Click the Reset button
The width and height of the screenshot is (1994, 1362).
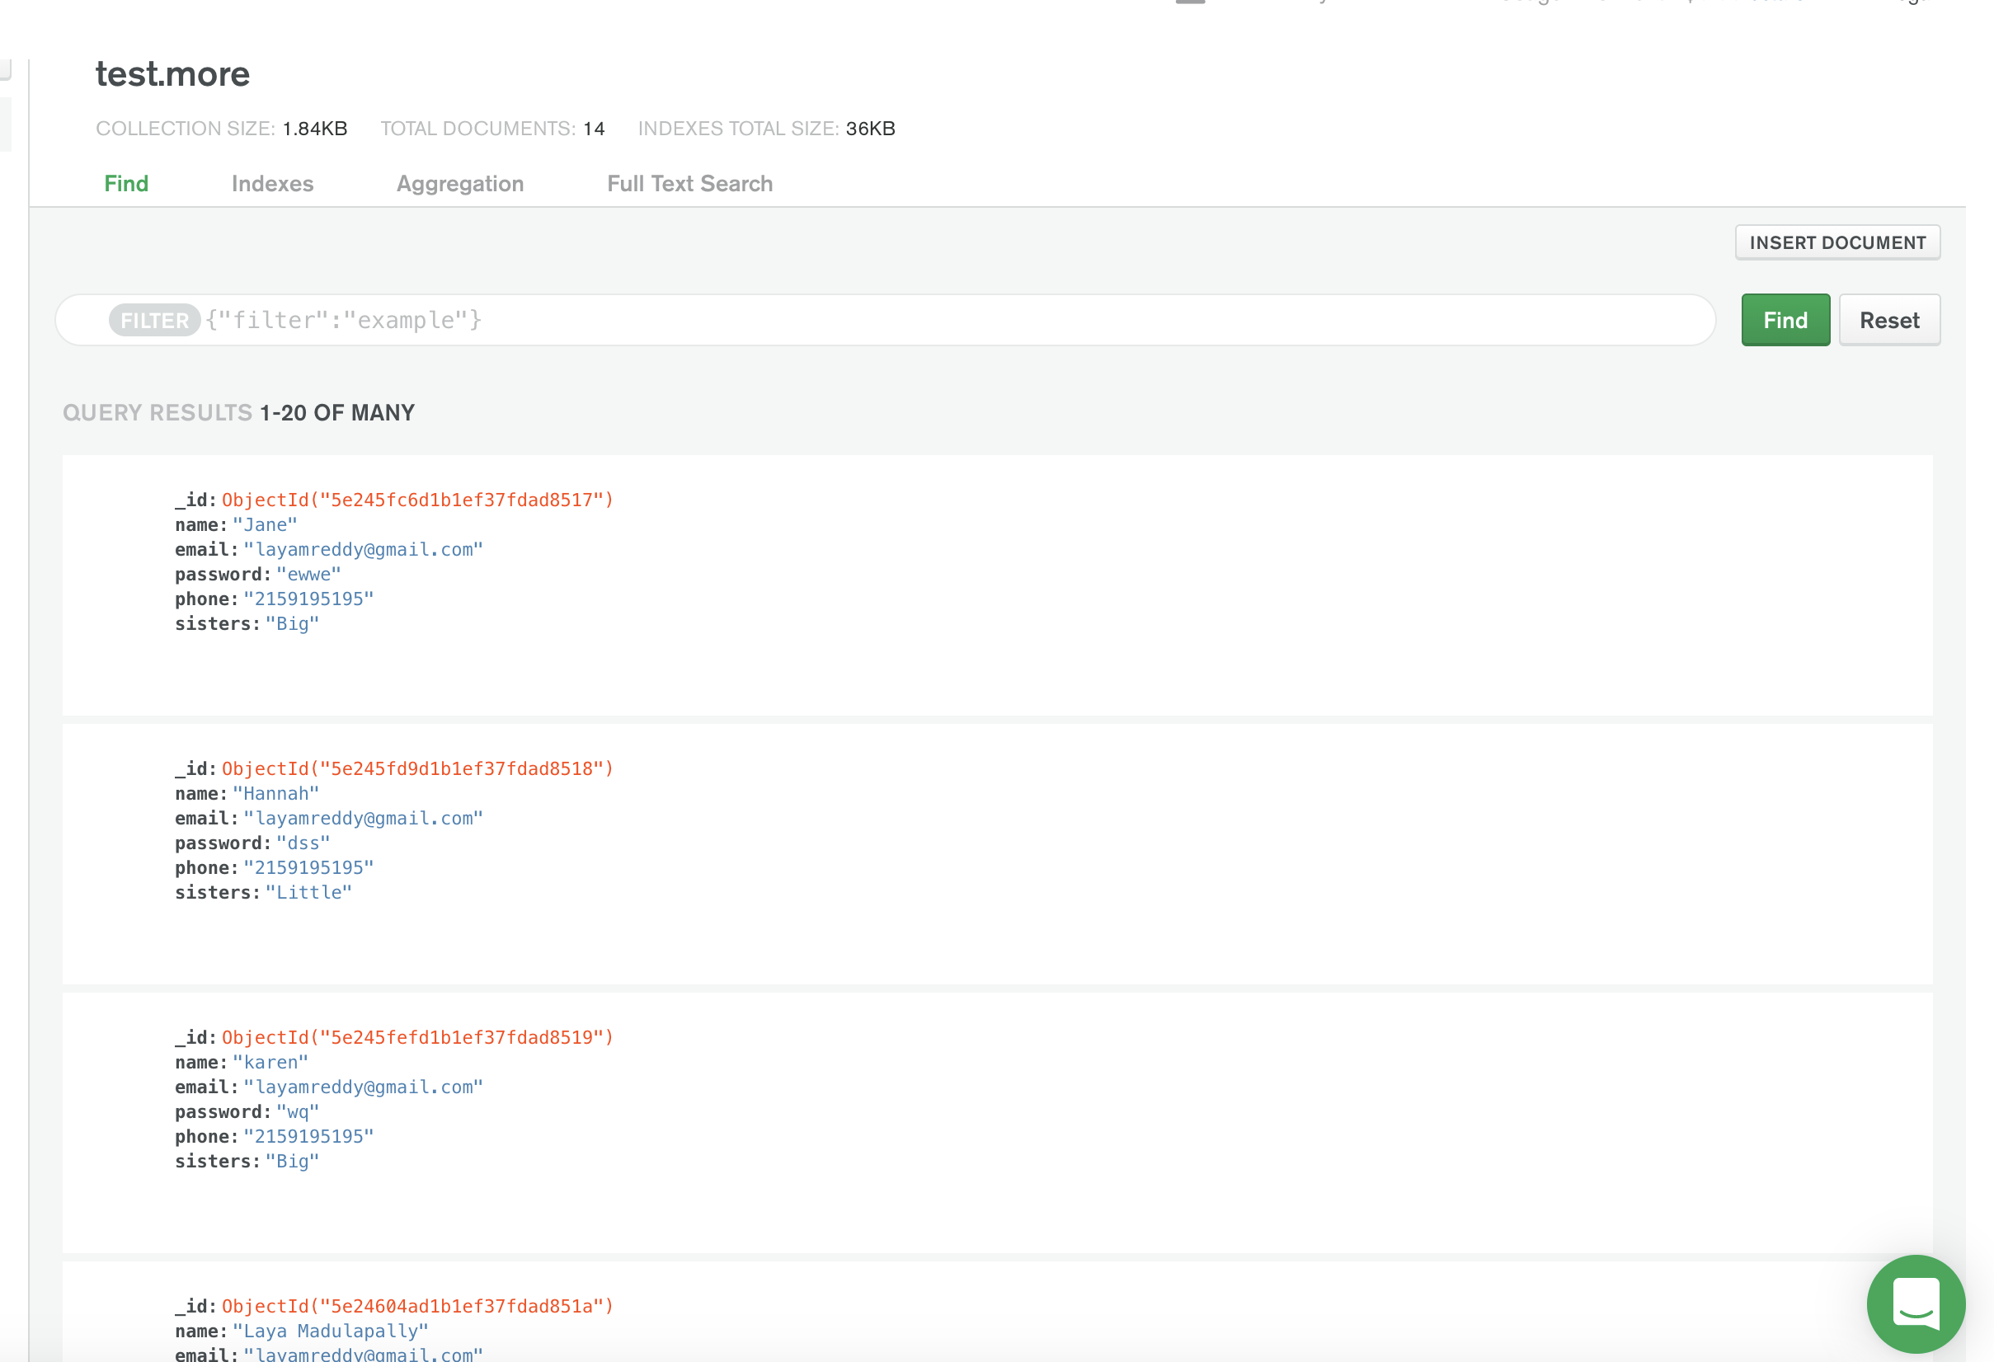click(x=1888, y=320)
